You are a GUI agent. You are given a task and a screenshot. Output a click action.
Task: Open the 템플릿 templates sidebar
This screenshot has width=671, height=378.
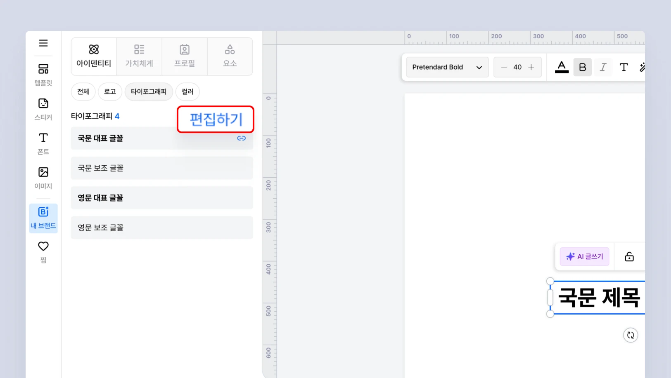(x=43, y=74)
